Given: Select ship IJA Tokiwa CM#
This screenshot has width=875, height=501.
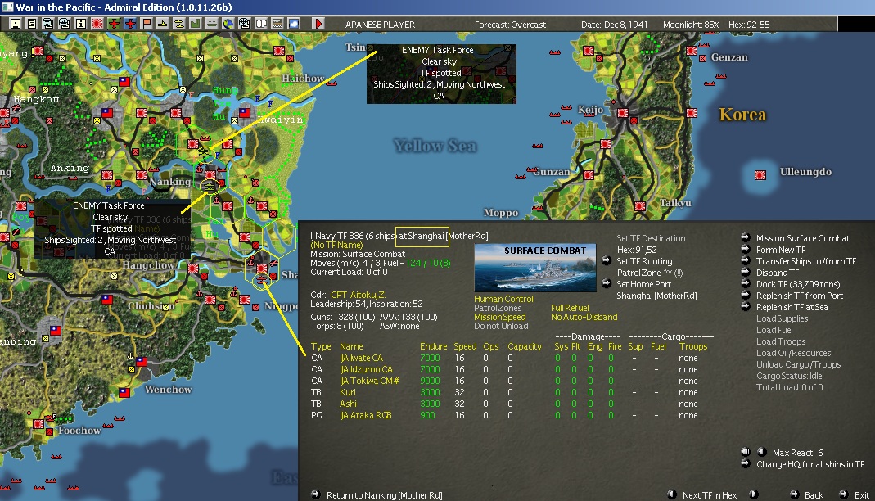Looking at the screenshot, I should 369,381.
